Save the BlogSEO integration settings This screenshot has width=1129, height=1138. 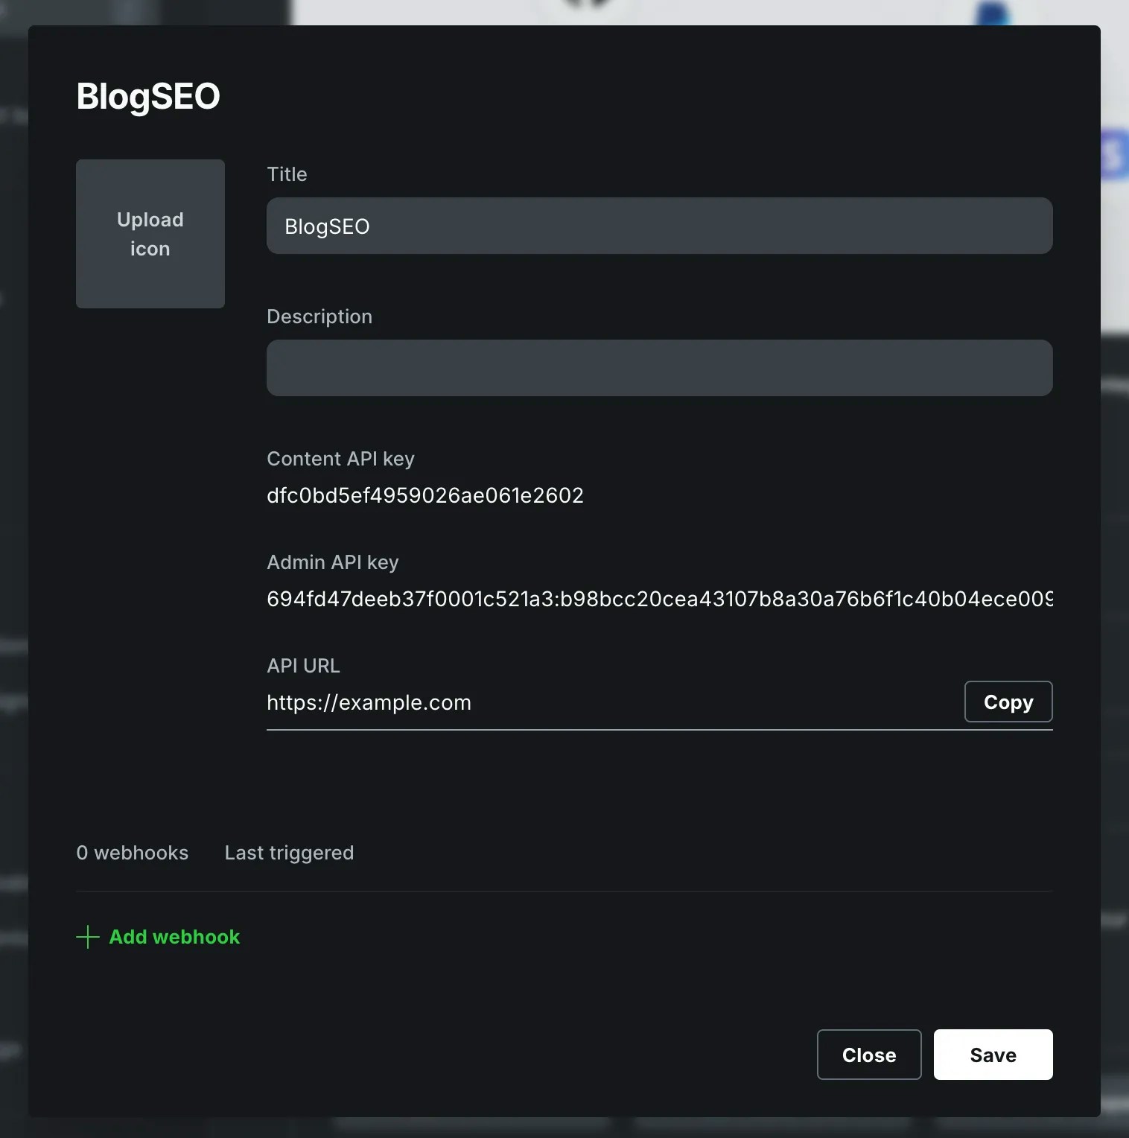pyautogui.click(x=992, y=1055)
